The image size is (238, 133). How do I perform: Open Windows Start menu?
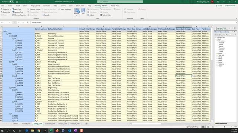(2, 130)
